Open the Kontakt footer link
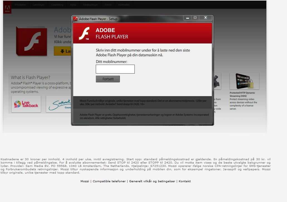The width and height of the screenshot is (287, 202). (185, 181)
